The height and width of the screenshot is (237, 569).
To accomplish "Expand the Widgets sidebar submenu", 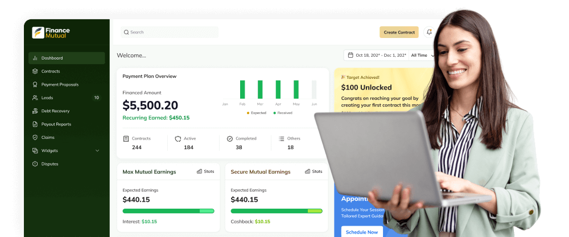I will coord(97,151).
